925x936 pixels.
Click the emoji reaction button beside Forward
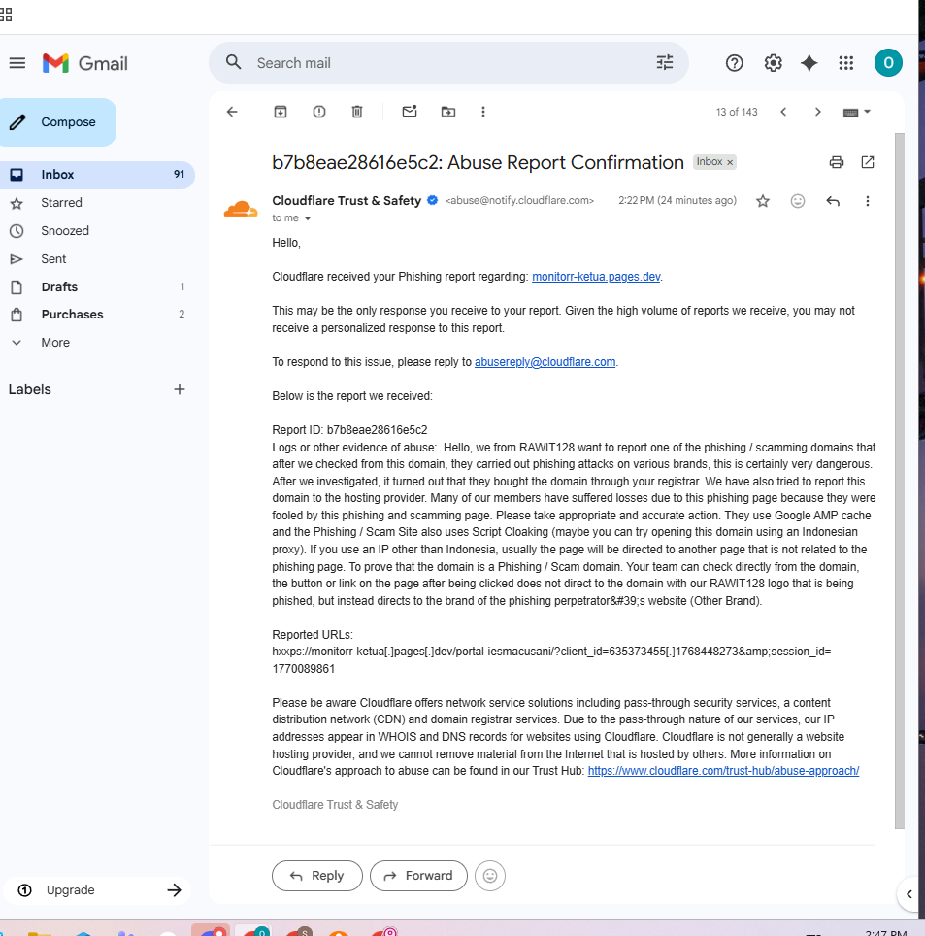(490, 876)
